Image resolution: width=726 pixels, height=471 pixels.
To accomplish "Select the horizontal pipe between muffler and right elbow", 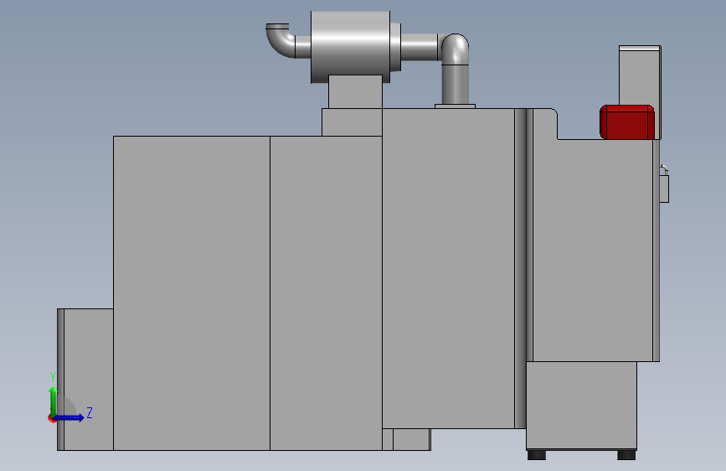I will point(420,47).
